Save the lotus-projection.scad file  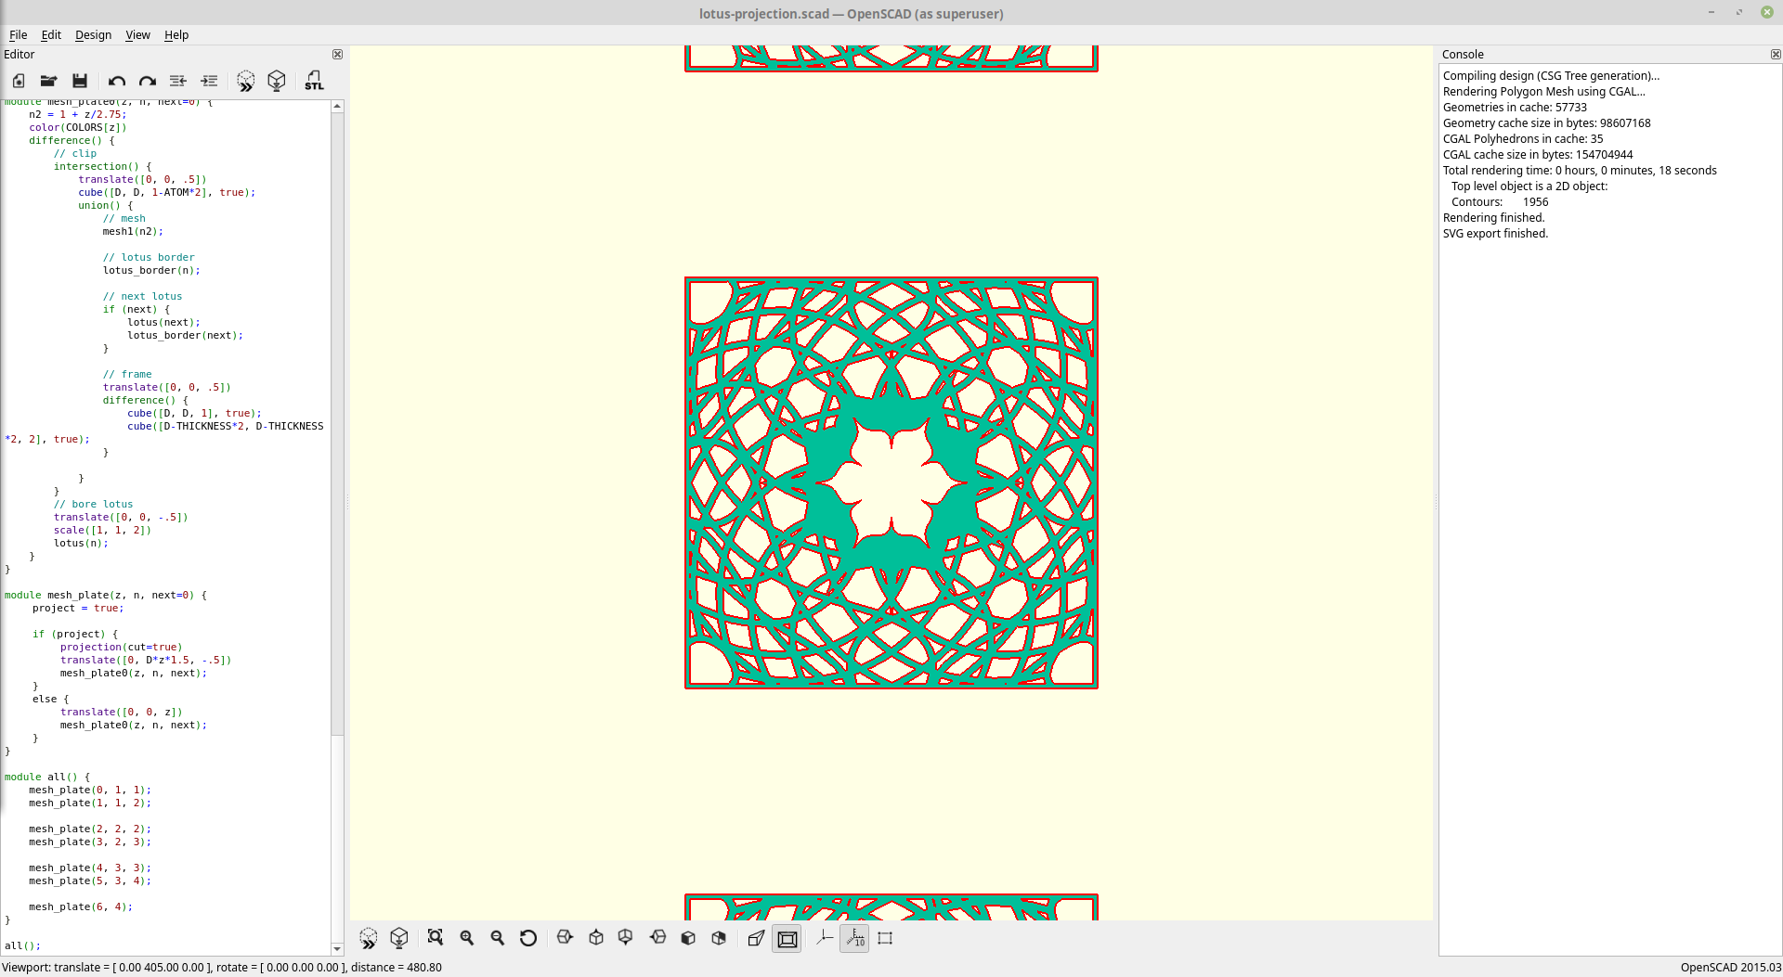(x=79, y=81)
